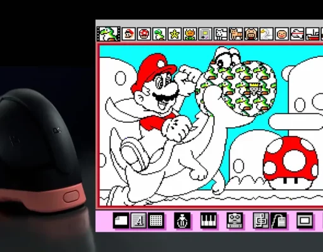Choose the red Super Mushroom stamp
The image size is (323, 252).
[144, 34]
